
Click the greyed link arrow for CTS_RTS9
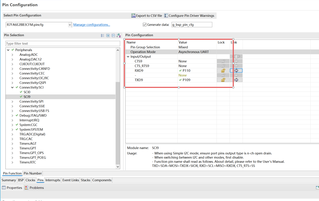coord(236,66)
